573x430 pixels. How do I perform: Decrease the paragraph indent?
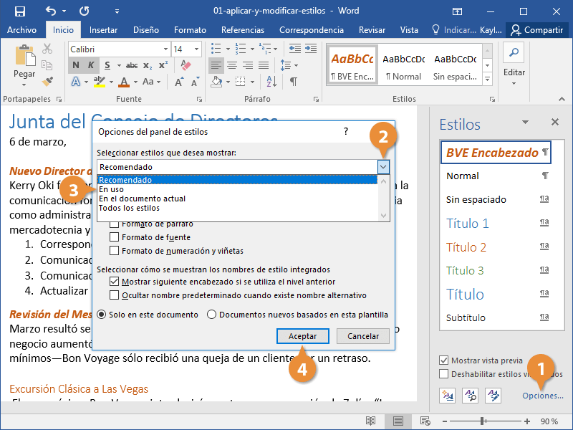click(294, 48)
